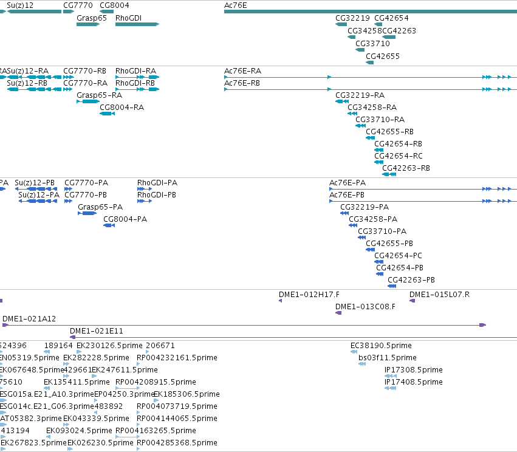Click the Ac76E-PB protein label

[347, 195]
